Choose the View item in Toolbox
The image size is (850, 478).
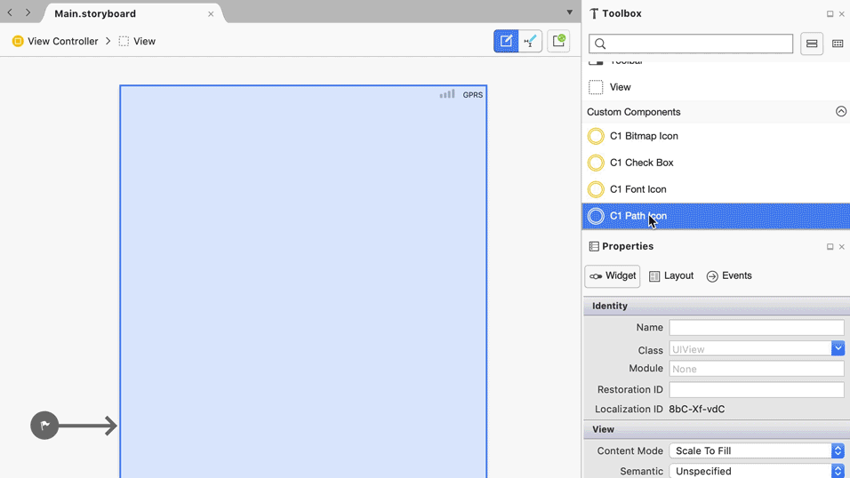[620, 87]
